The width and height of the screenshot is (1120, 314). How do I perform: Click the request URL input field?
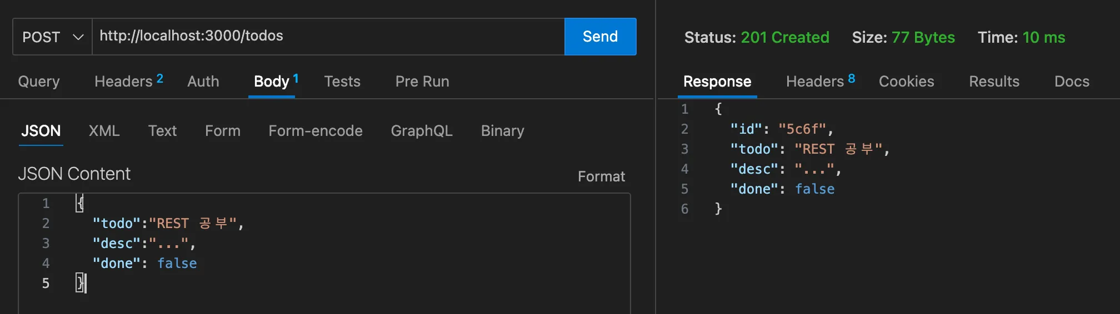click(x=328, y=37)
